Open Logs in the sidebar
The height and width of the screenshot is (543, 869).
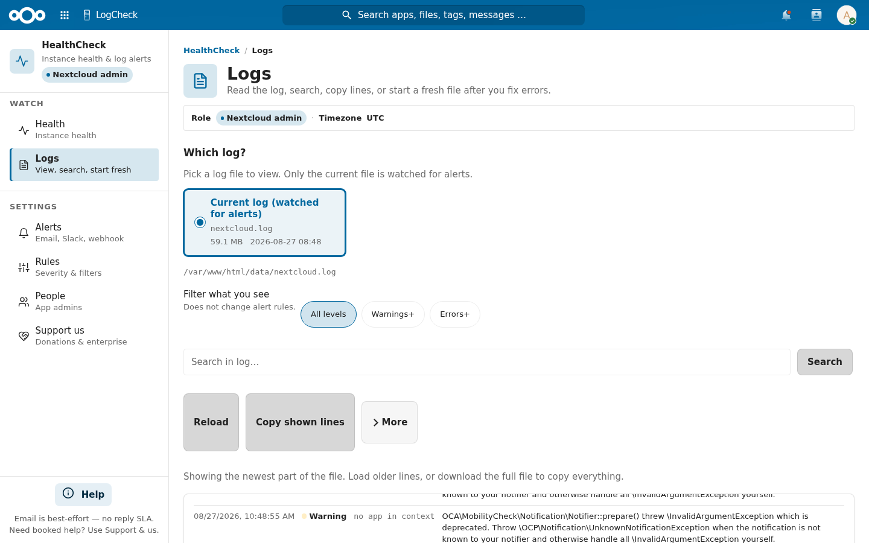[84, 165]
